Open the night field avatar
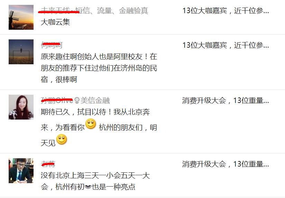This screenshot has height=198, width=285. (x=21, y=52)
